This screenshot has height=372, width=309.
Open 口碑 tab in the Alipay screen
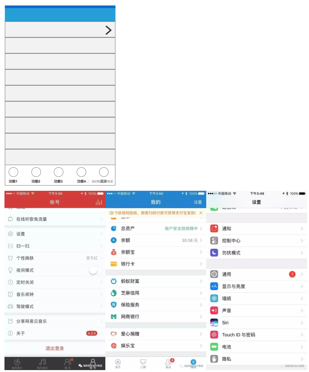point(143,363)
